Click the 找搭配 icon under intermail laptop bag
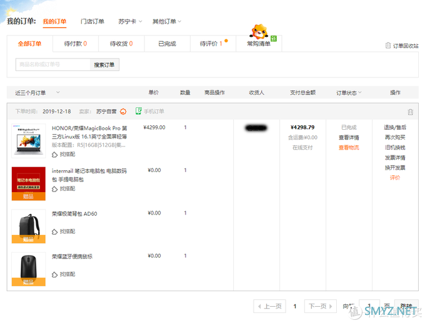This screenshot has width=425, height=323. coord(54,189)
